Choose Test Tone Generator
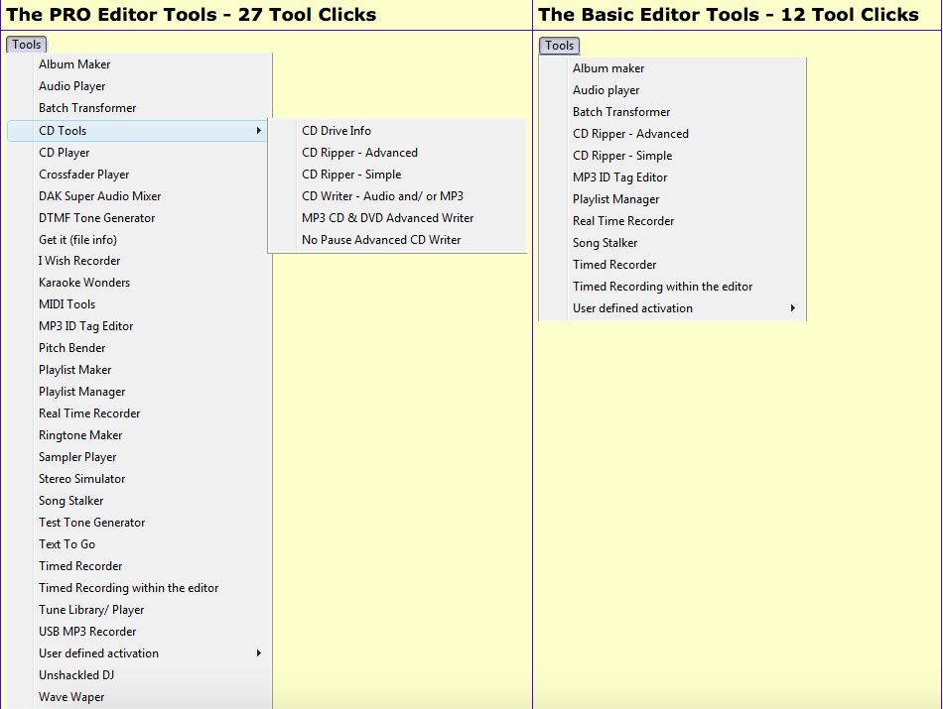This screenshot has width=943, height=709. pyautogui.click(x=92, y=523)
